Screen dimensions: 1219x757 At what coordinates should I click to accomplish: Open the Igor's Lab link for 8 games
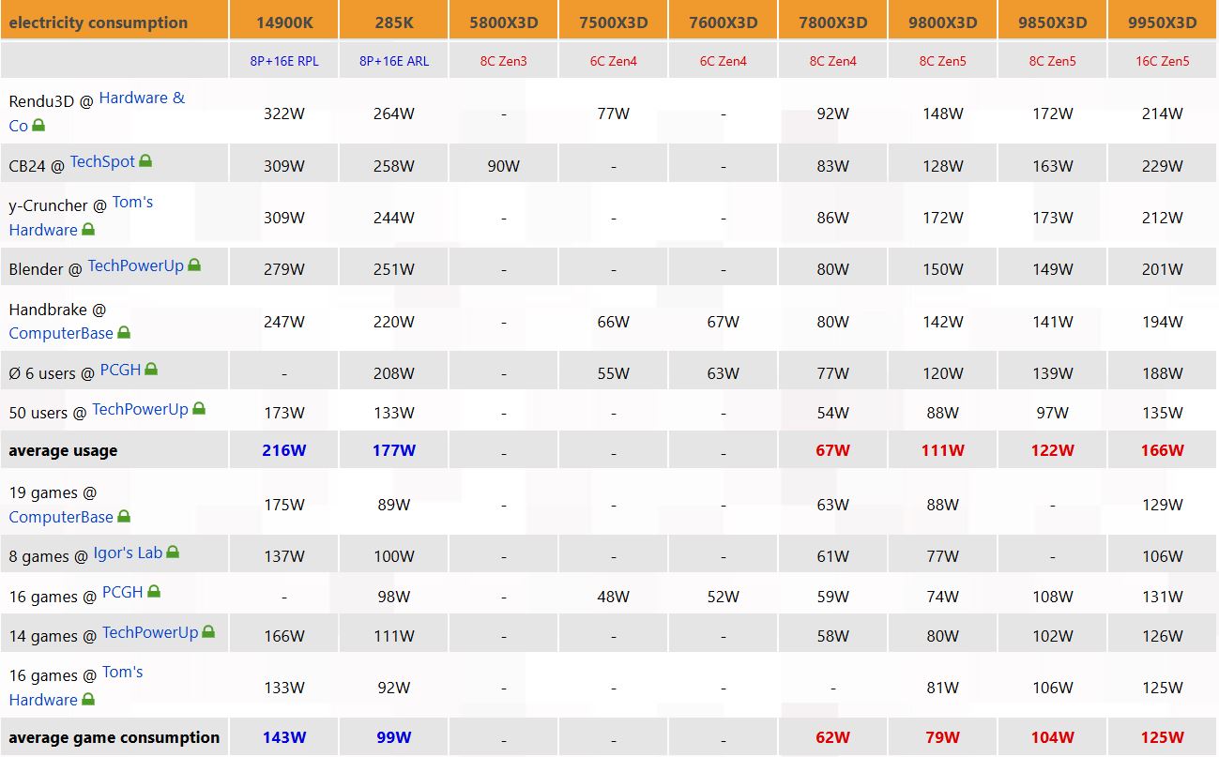[x=128, y=553]
